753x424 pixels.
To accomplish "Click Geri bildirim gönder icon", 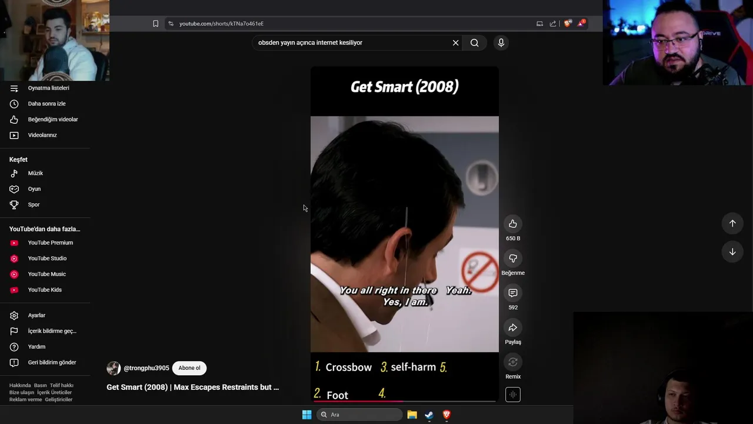I will tap(14, 363).
